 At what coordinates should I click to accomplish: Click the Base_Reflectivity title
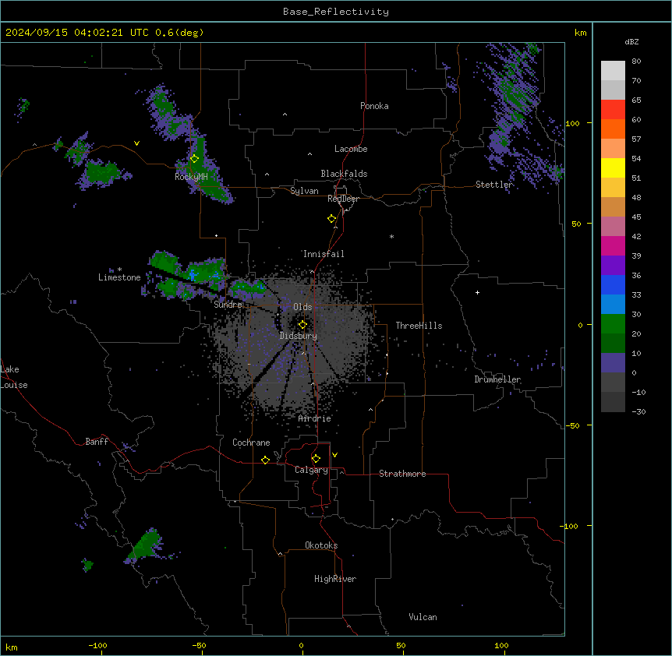(336, 12)
